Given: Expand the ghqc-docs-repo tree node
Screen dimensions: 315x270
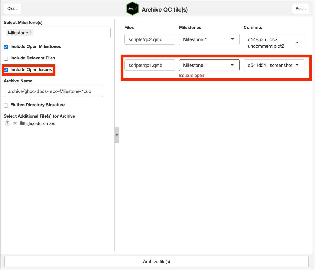Looking at the screenshot, I should 7,123.
